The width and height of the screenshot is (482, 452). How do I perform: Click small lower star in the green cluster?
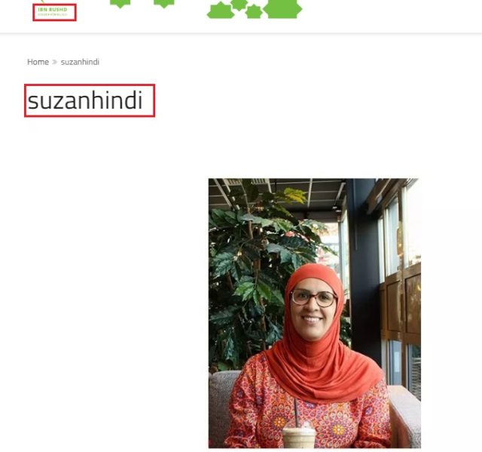[x=254, y=12]
